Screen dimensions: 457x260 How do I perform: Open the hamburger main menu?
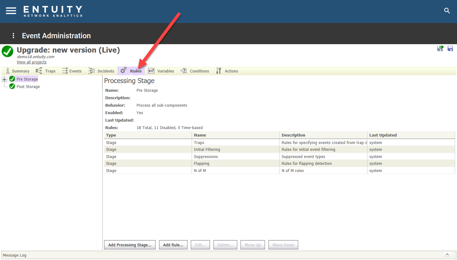[11, 11]
